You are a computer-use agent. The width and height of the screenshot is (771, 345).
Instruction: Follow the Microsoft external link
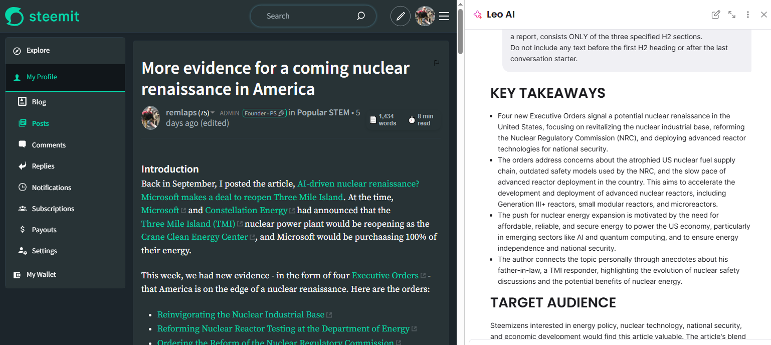[x=160, y=210]
